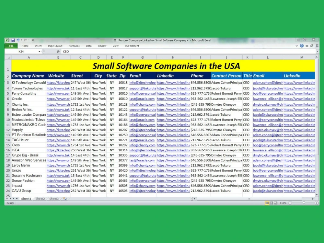Click last sheet navigation arrow
Viewport: 324px width, 243px height.
tap(17, 199)
